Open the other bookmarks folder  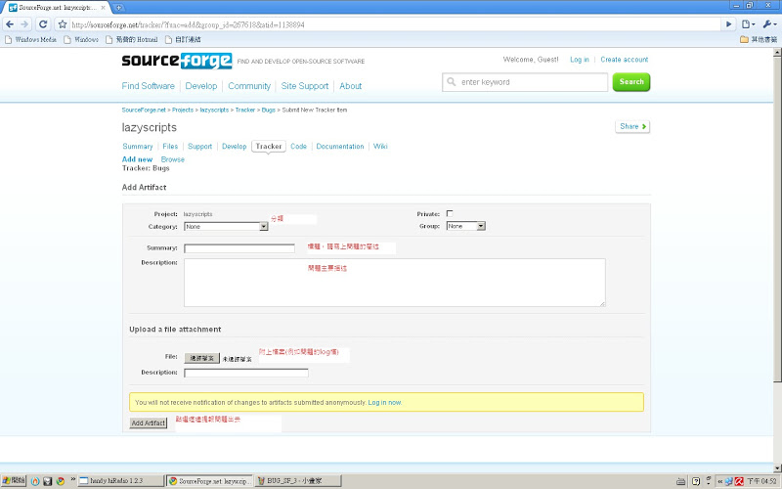pyautogui.click(x=759, y=39)
